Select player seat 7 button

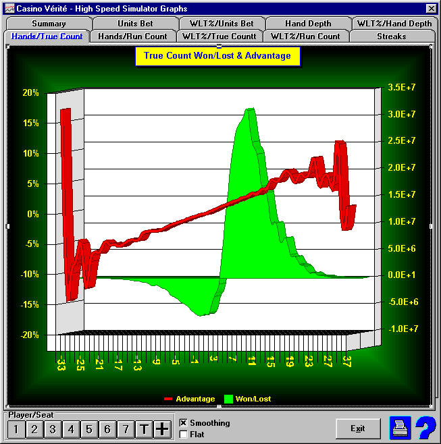point(125,429)
